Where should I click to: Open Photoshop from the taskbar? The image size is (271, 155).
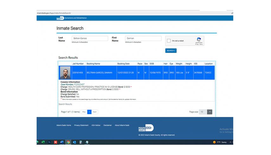(x=49, y=142)
